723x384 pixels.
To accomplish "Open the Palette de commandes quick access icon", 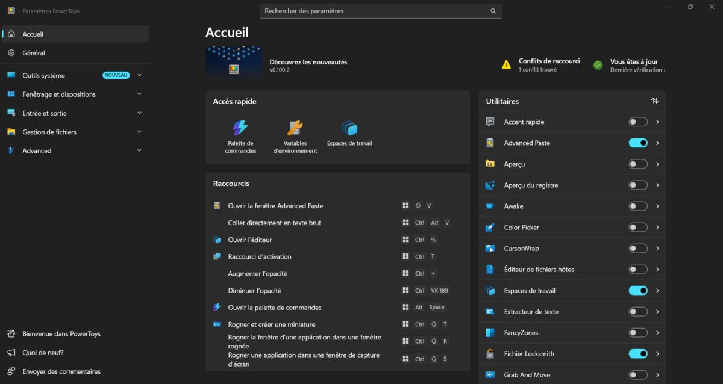I will point(240,128).
